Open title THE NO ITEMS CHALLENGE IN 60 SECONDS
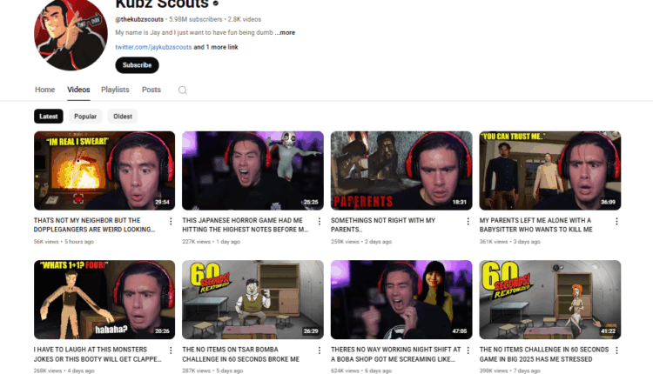 (544, 355)
